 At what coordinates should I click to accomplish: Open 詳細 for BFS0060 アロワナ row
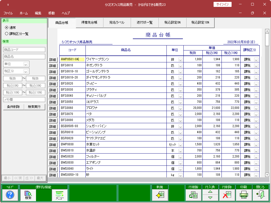(x=53, y=108)
